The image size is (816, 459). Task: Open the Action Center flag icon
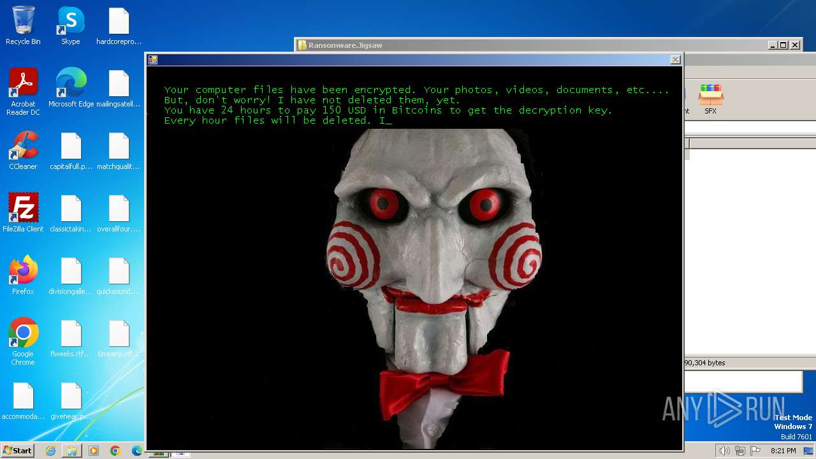pyautogui.click(x=755, y=451)
